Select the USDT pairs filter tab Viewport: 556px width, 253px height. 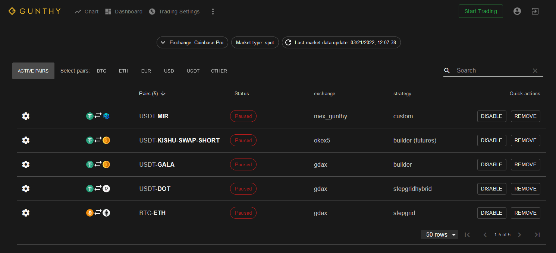click(193, 71)
